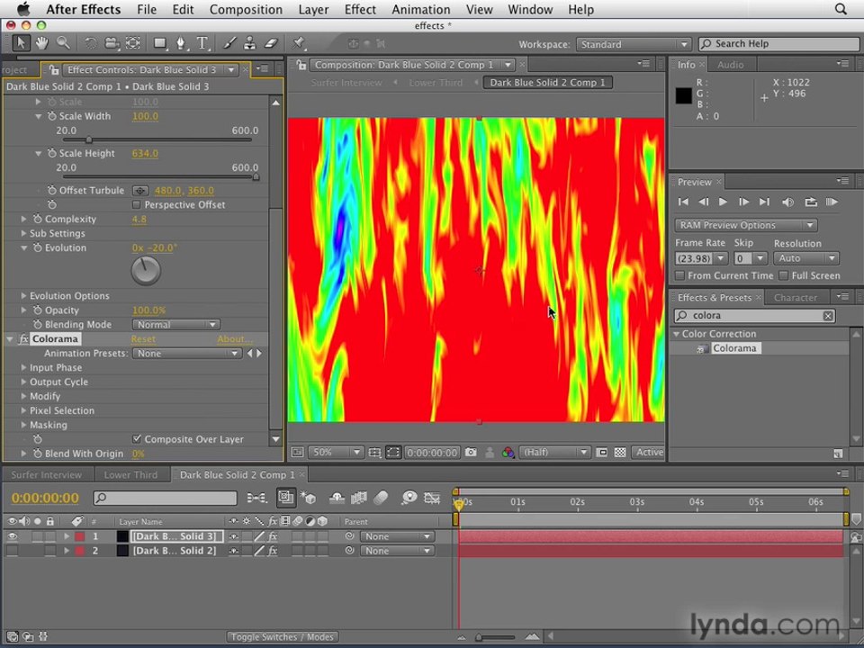The width and height of the screenshot is (864, 648).
Task: Open RAM Preview Options dropdown
Action: click(746, 225)
